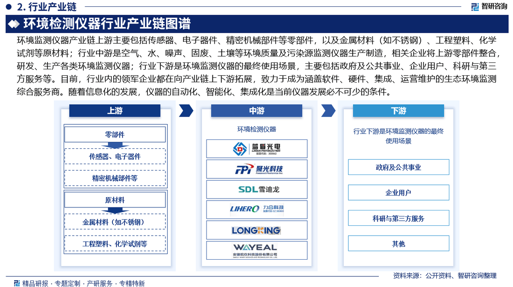
Task: Click the 企业用户 box
Action: coord(398,192)
